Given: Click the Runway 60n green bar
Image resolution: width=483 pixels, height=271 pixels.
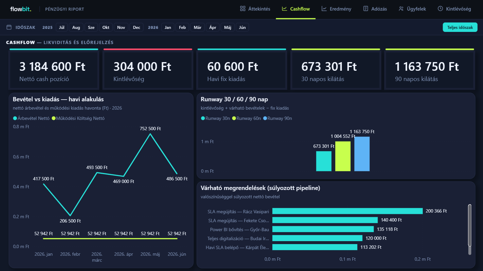Looking at the screenshot, I should click(343, 156).
